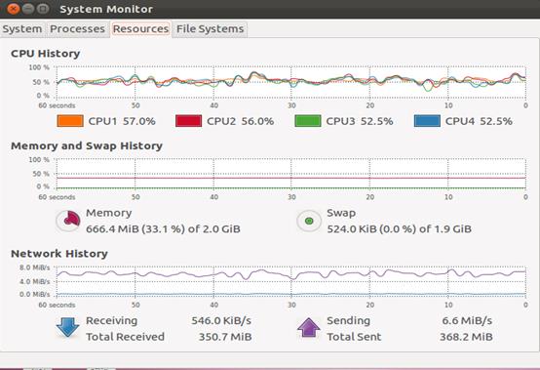Minimize the System Monitor window
The image size is (540, 370).
[28, 9]
